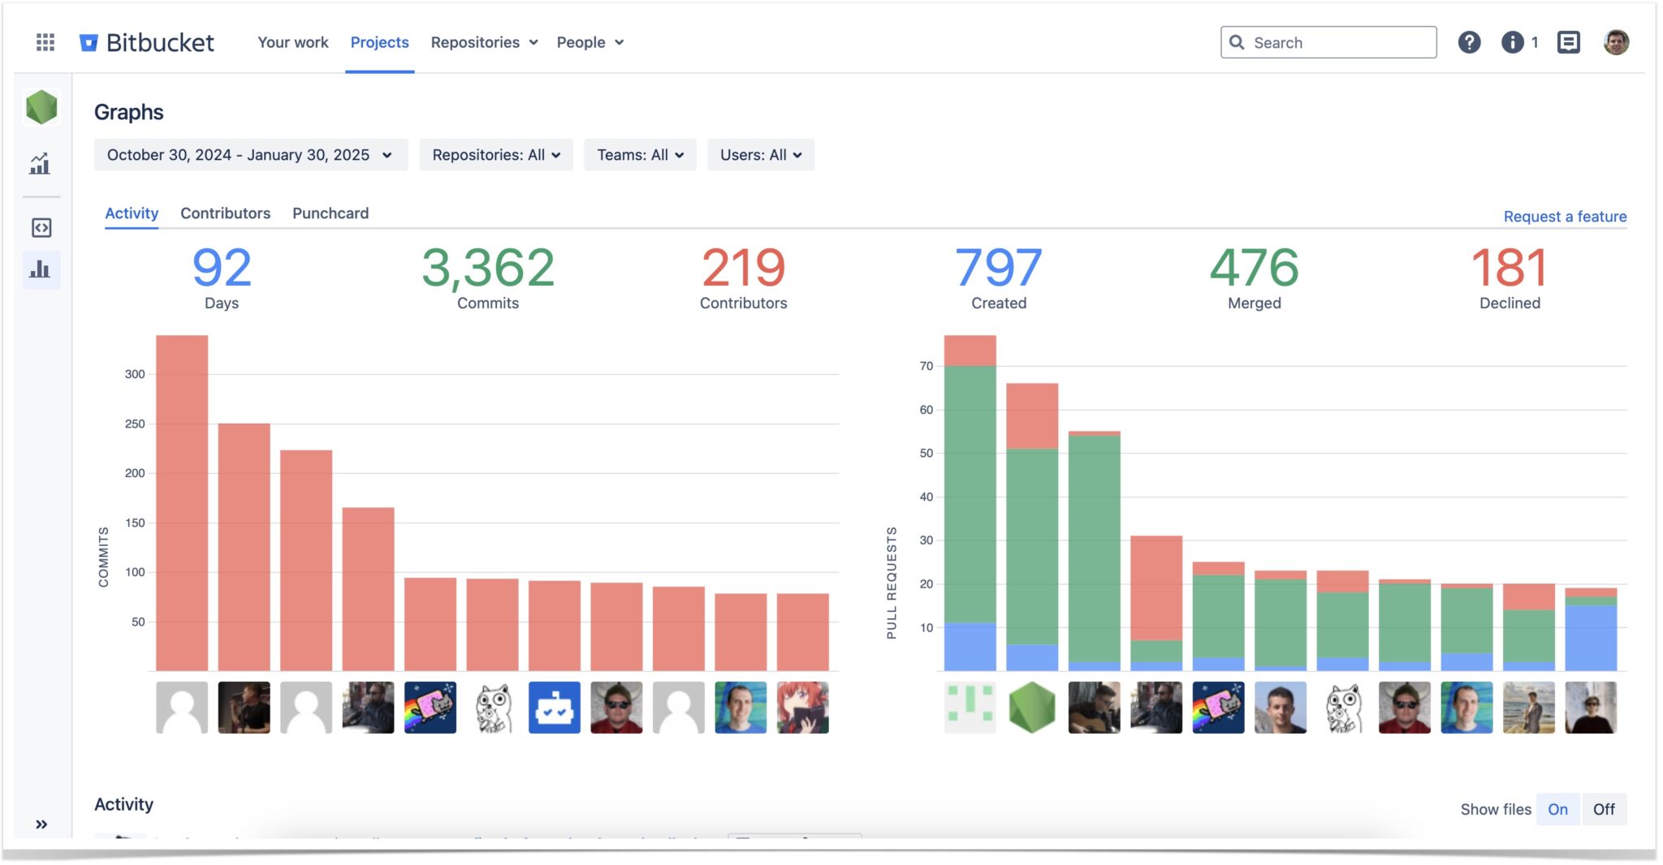
Task: Switch to the Contributors tab
Action: pyautogui.click(x=225, y=213)
